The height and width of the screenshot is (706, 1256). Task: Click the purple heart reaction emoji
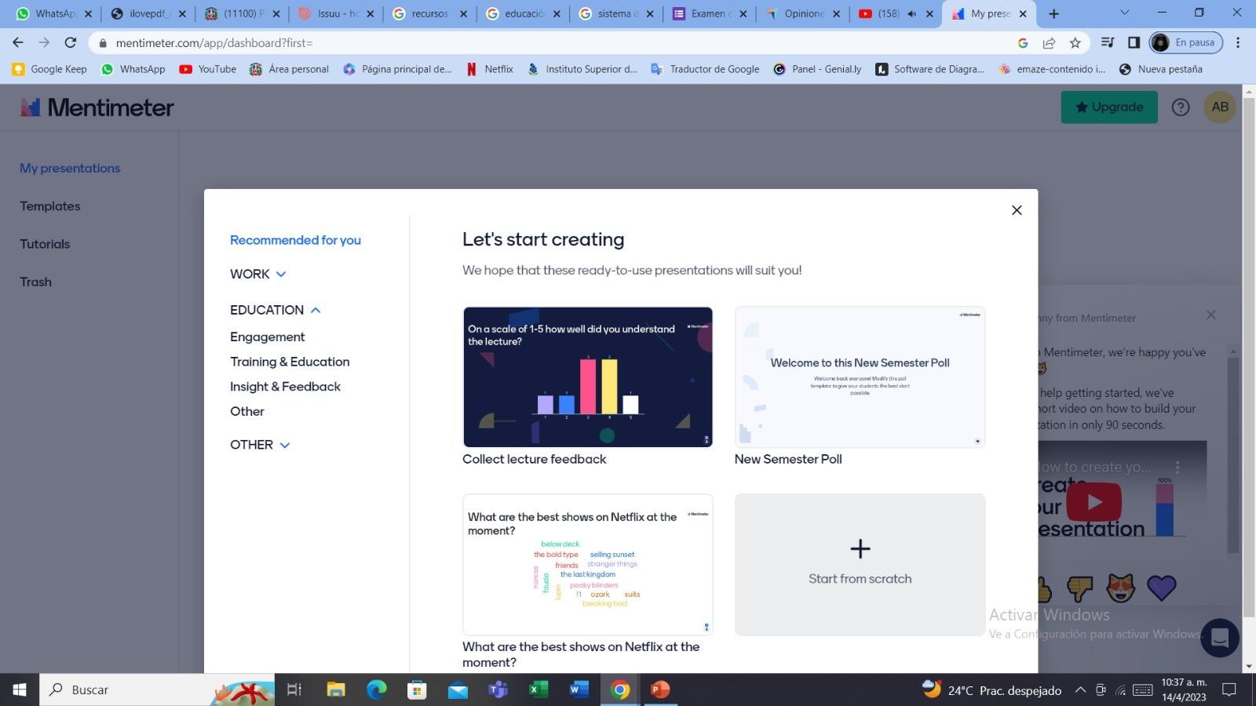(1162, 587)
